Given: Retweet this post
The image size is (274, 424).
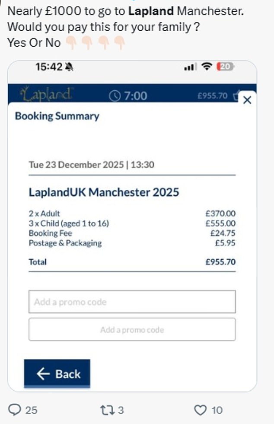Looking at the screenshot, I should tap(106, 409).
